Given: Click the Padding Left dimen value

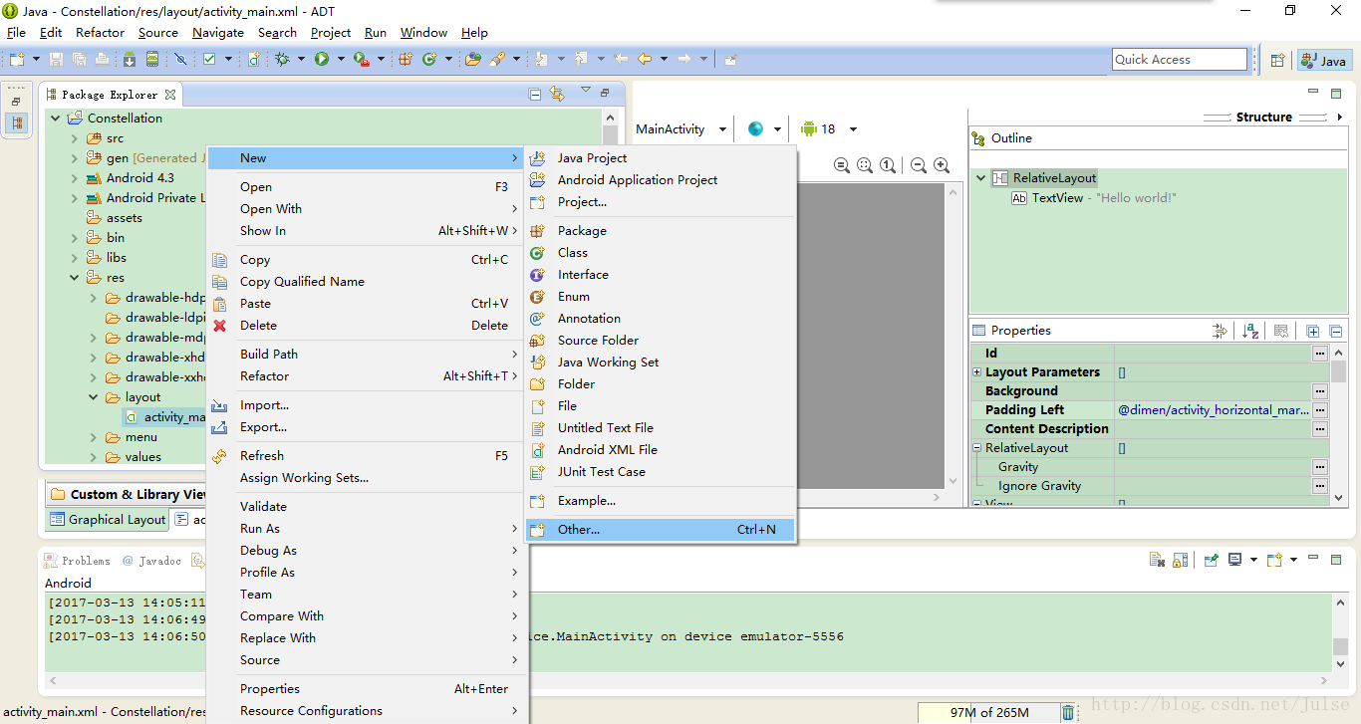Looking at the screenshot, I should pos(1213,410).
